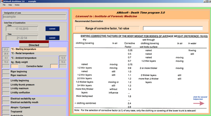
Task: Click the Range of corrective factor entry field
Action: click(x=173, y=28)
